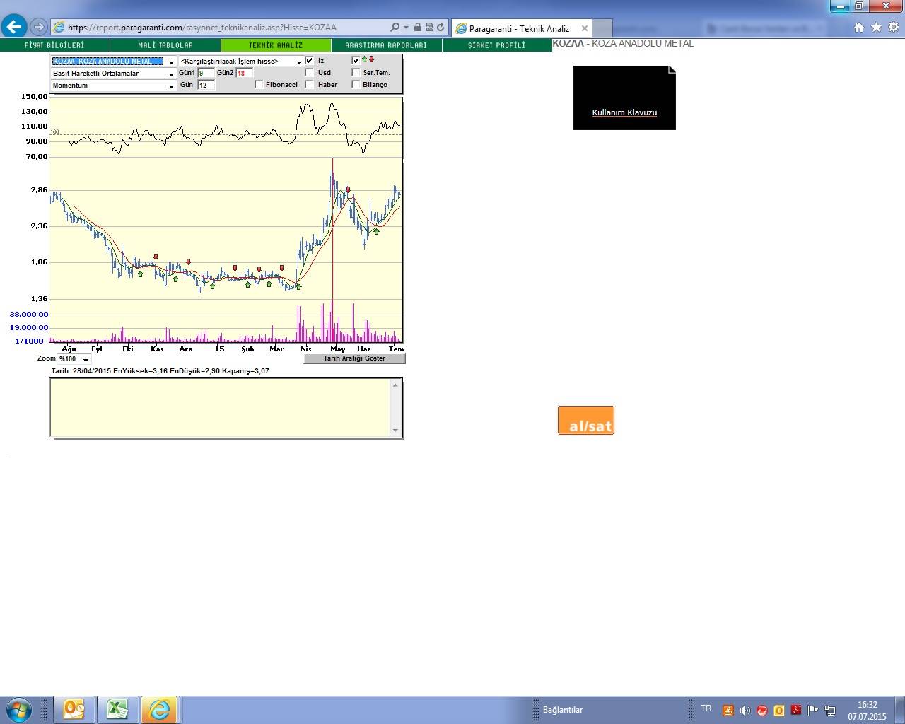Tick the Usd checkbox
Image resolution: width=905 pixels, height=724 pixels.
pyautogui.click(x=309, y=73)
